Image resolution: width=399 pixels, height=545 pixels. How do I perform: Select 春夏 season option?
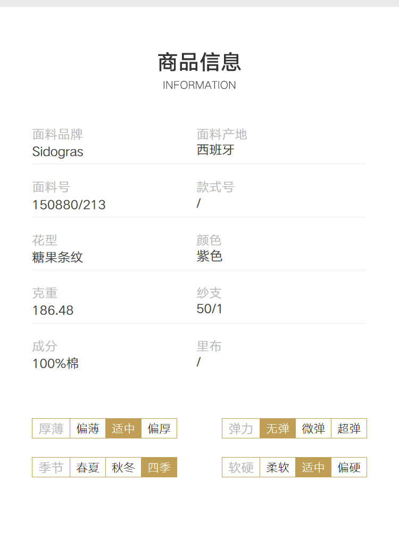click(x=88, y=467)
